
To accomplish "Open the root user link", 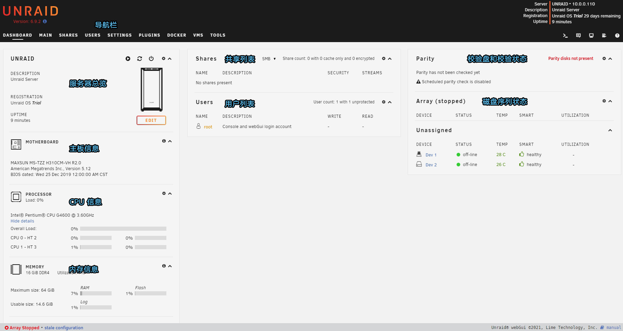I will coord(208,127).
